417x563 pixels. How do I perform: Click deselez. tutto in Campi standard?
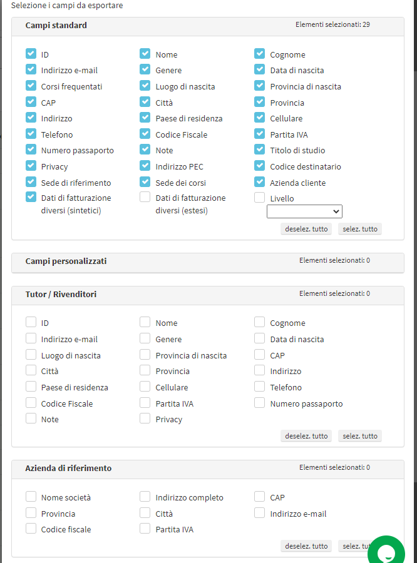pos(306,229)
